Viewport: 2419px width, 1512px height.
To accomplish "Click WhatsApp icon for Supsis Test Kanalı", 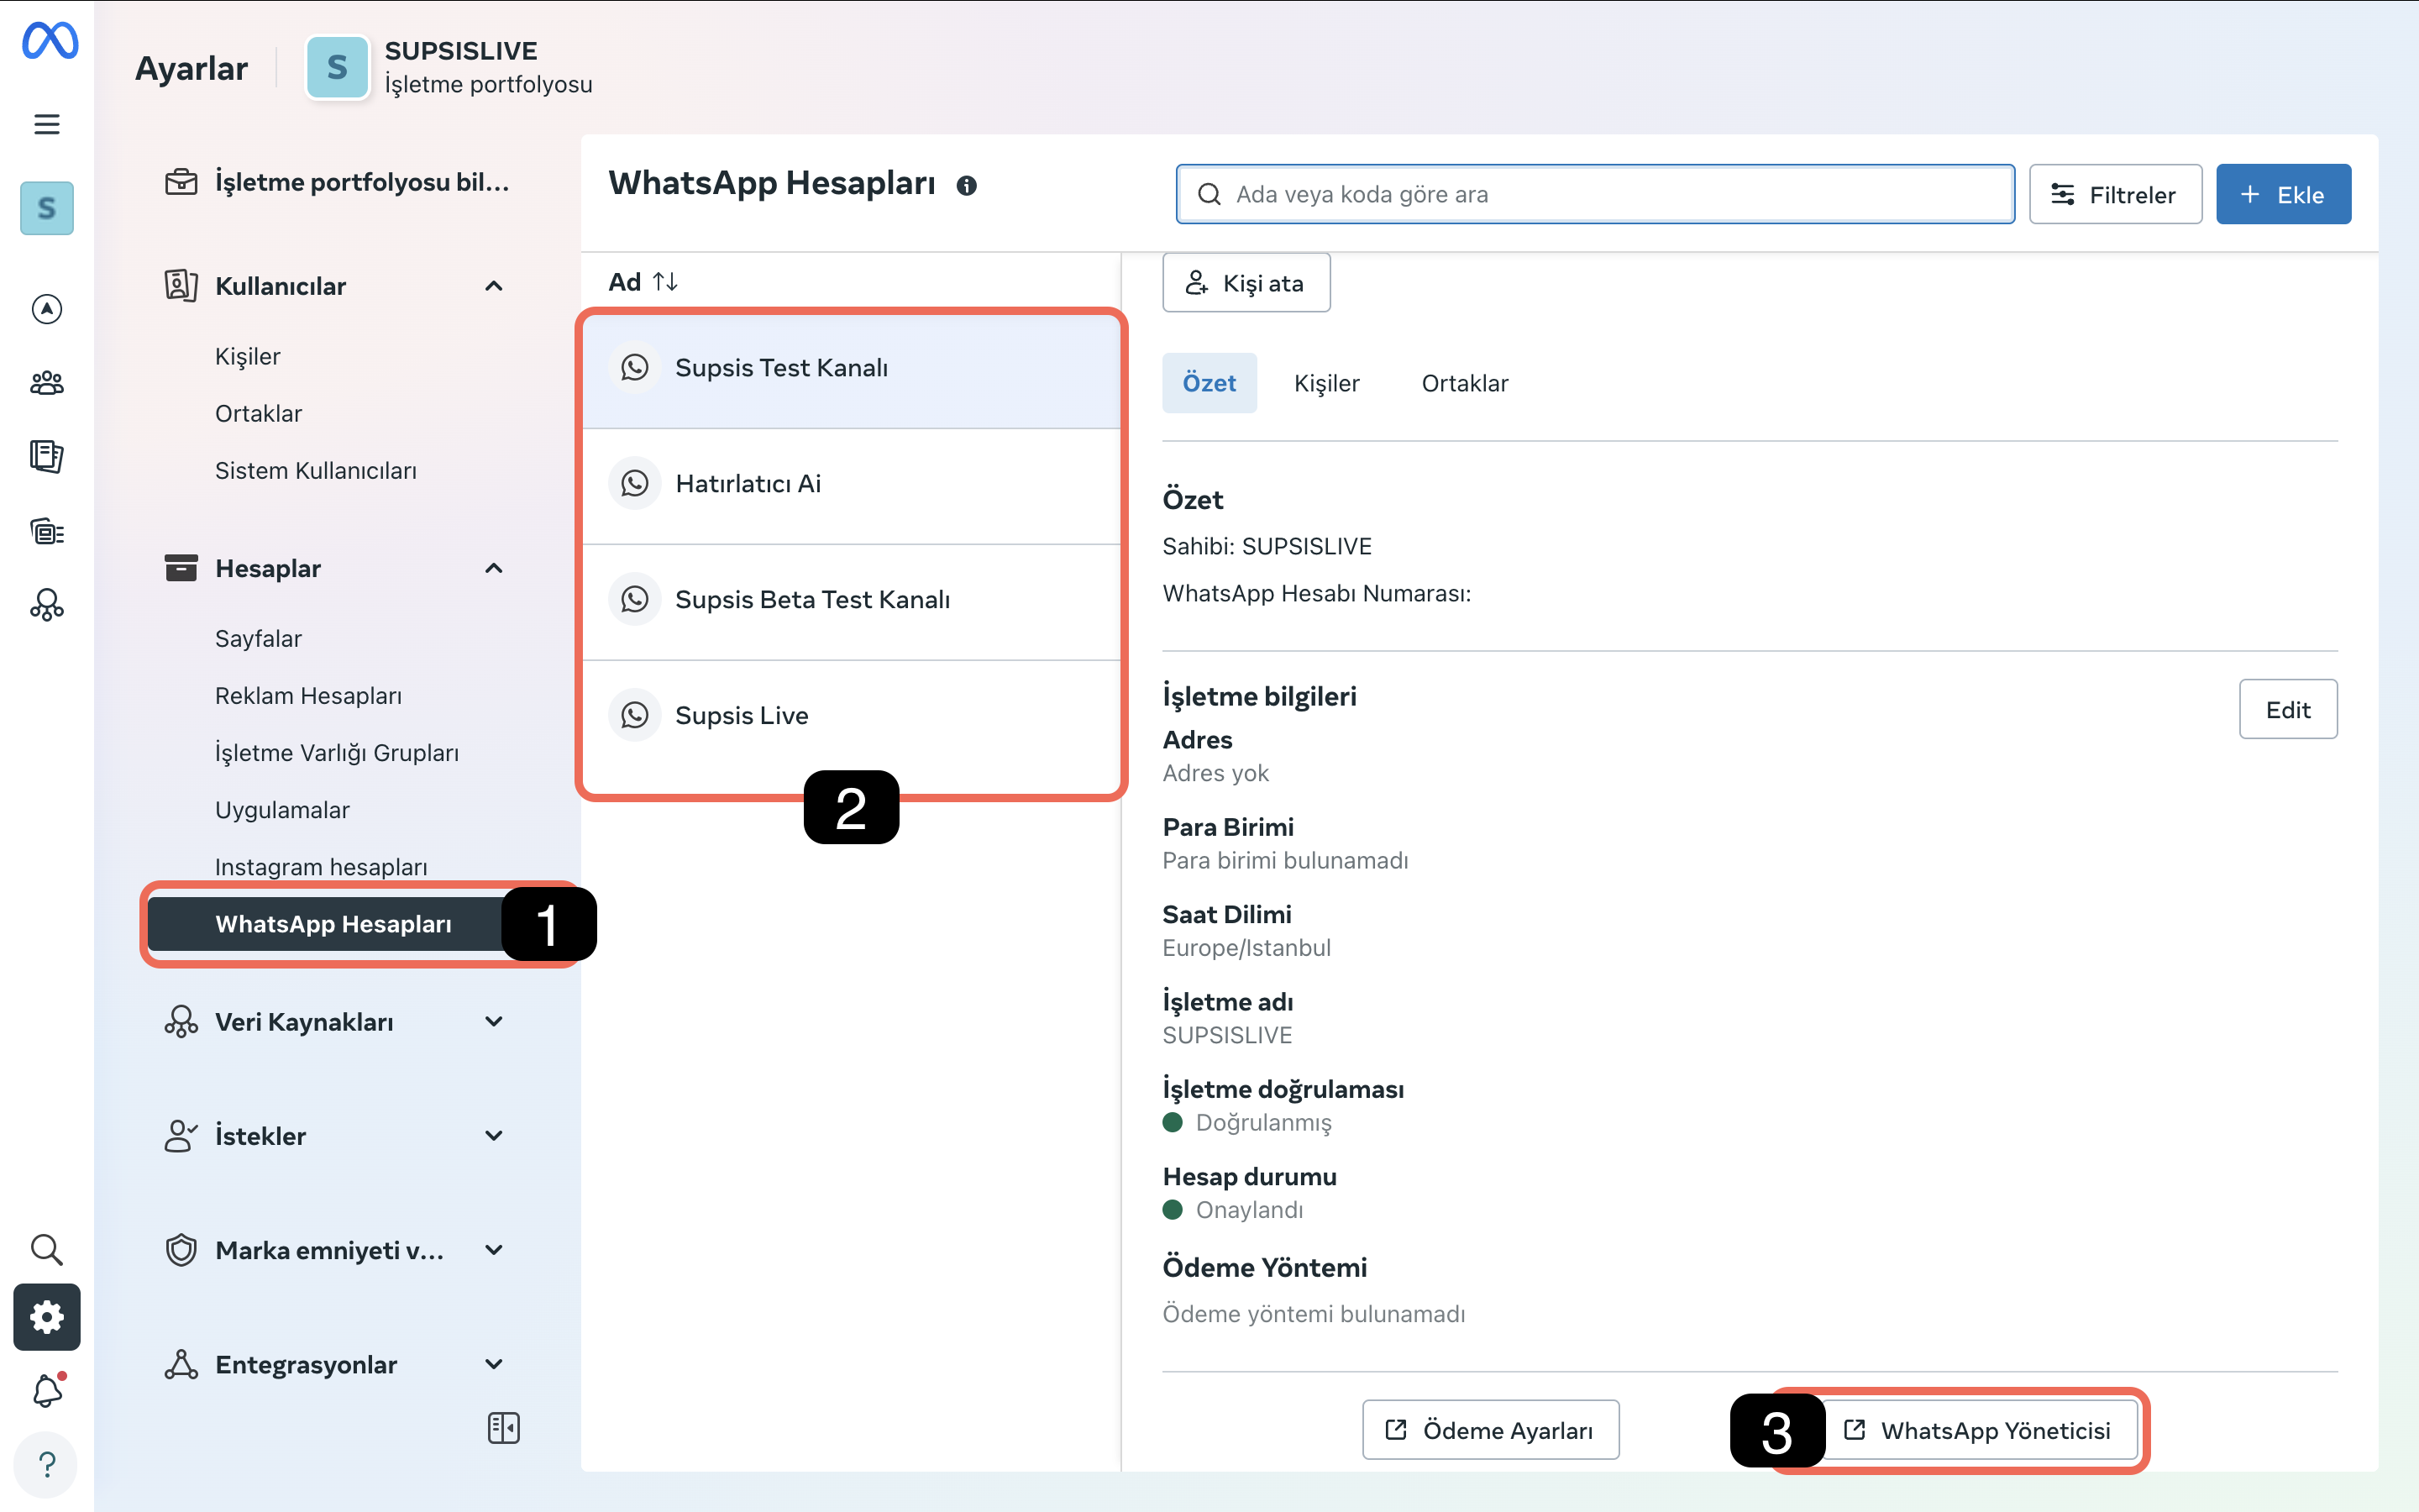I will [x=635, y=368].
